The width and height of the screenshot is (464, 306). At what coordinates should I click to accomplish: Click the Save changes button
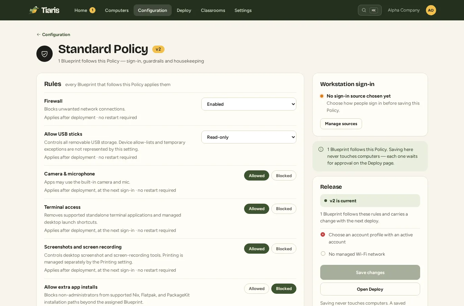(370, 272)
